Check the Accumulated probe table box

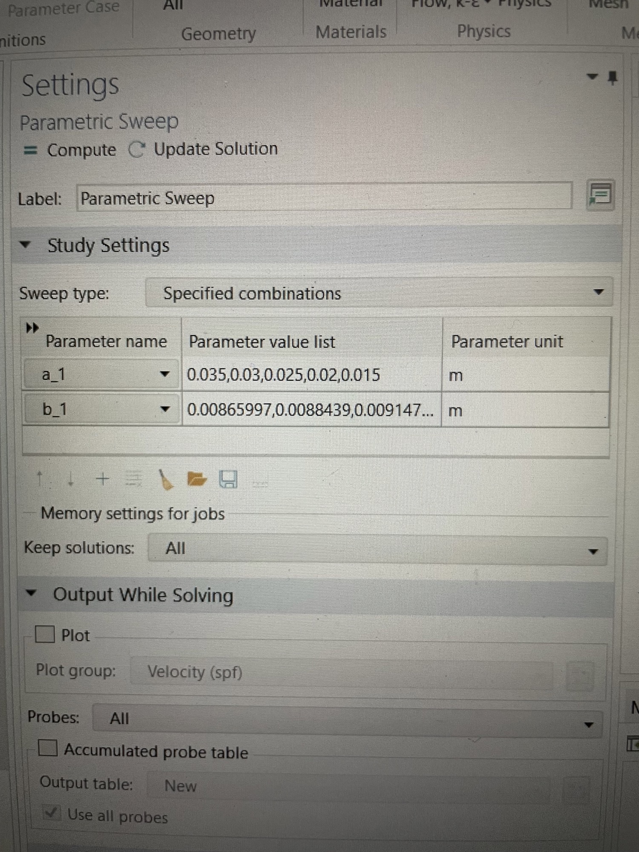click(48, 748)
